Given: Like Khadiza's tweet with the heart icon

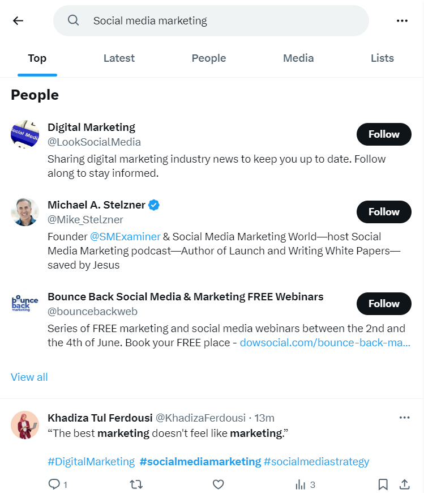Looking at the screenshot, I should click(x=218, y=484).
